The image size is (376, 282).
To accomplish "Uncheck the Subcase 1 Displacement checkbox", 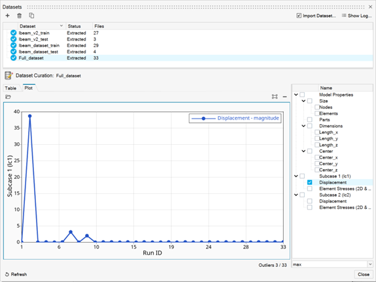I will (x=309, y=182).
